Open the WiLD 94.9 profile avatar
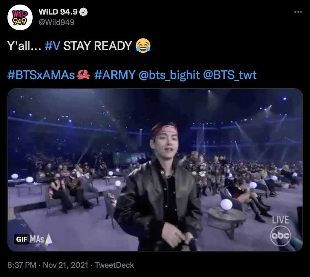This screenshot has width=310, height=277. tap(20, 17)
